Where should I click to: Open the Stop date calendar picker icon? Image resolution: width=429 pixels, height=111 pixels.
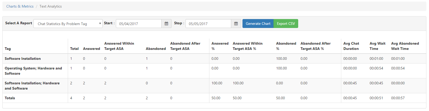click(x=236, y=24)
